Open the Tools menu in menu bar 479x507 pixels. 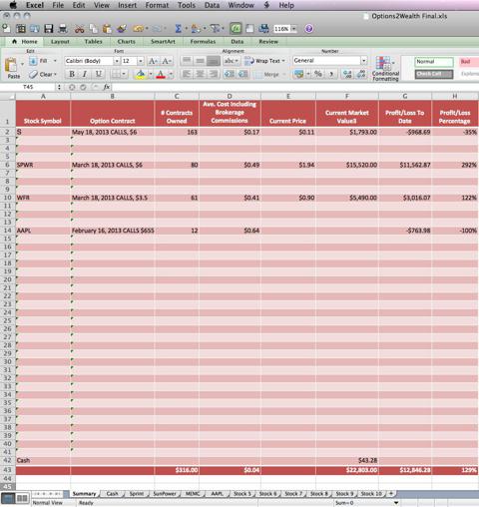[187, 5]
